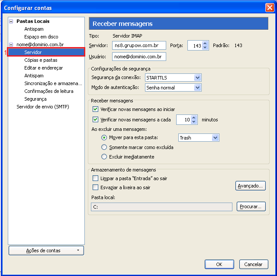The height and width of the screenshot is (276, 277).
Task: Increase the minutes interval with up arrow
Action: [x=193, y=117]
